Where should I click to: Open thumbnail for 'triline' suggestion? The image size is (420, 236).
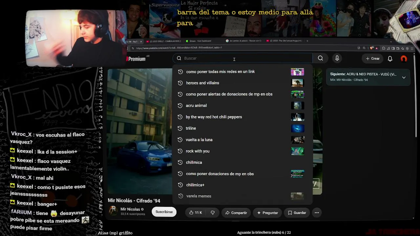tap(297, 128)
